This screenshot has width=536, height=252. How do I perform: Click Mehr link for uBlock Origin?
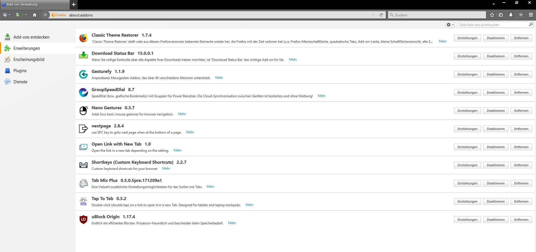coord(232,223)
